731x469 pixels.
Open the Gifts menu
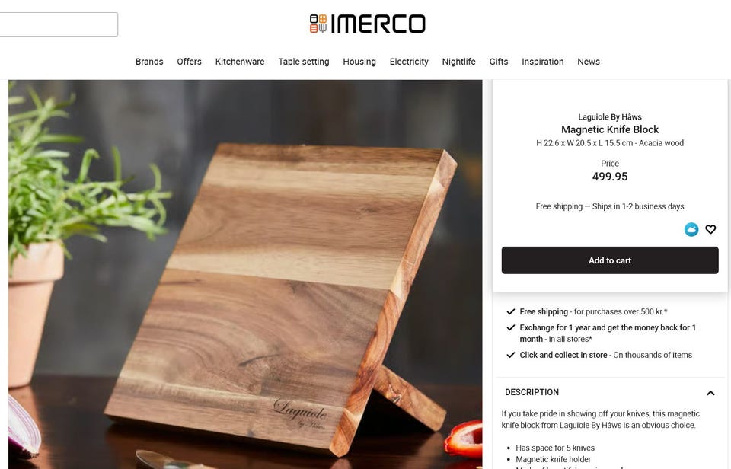(x=498, y=62)
